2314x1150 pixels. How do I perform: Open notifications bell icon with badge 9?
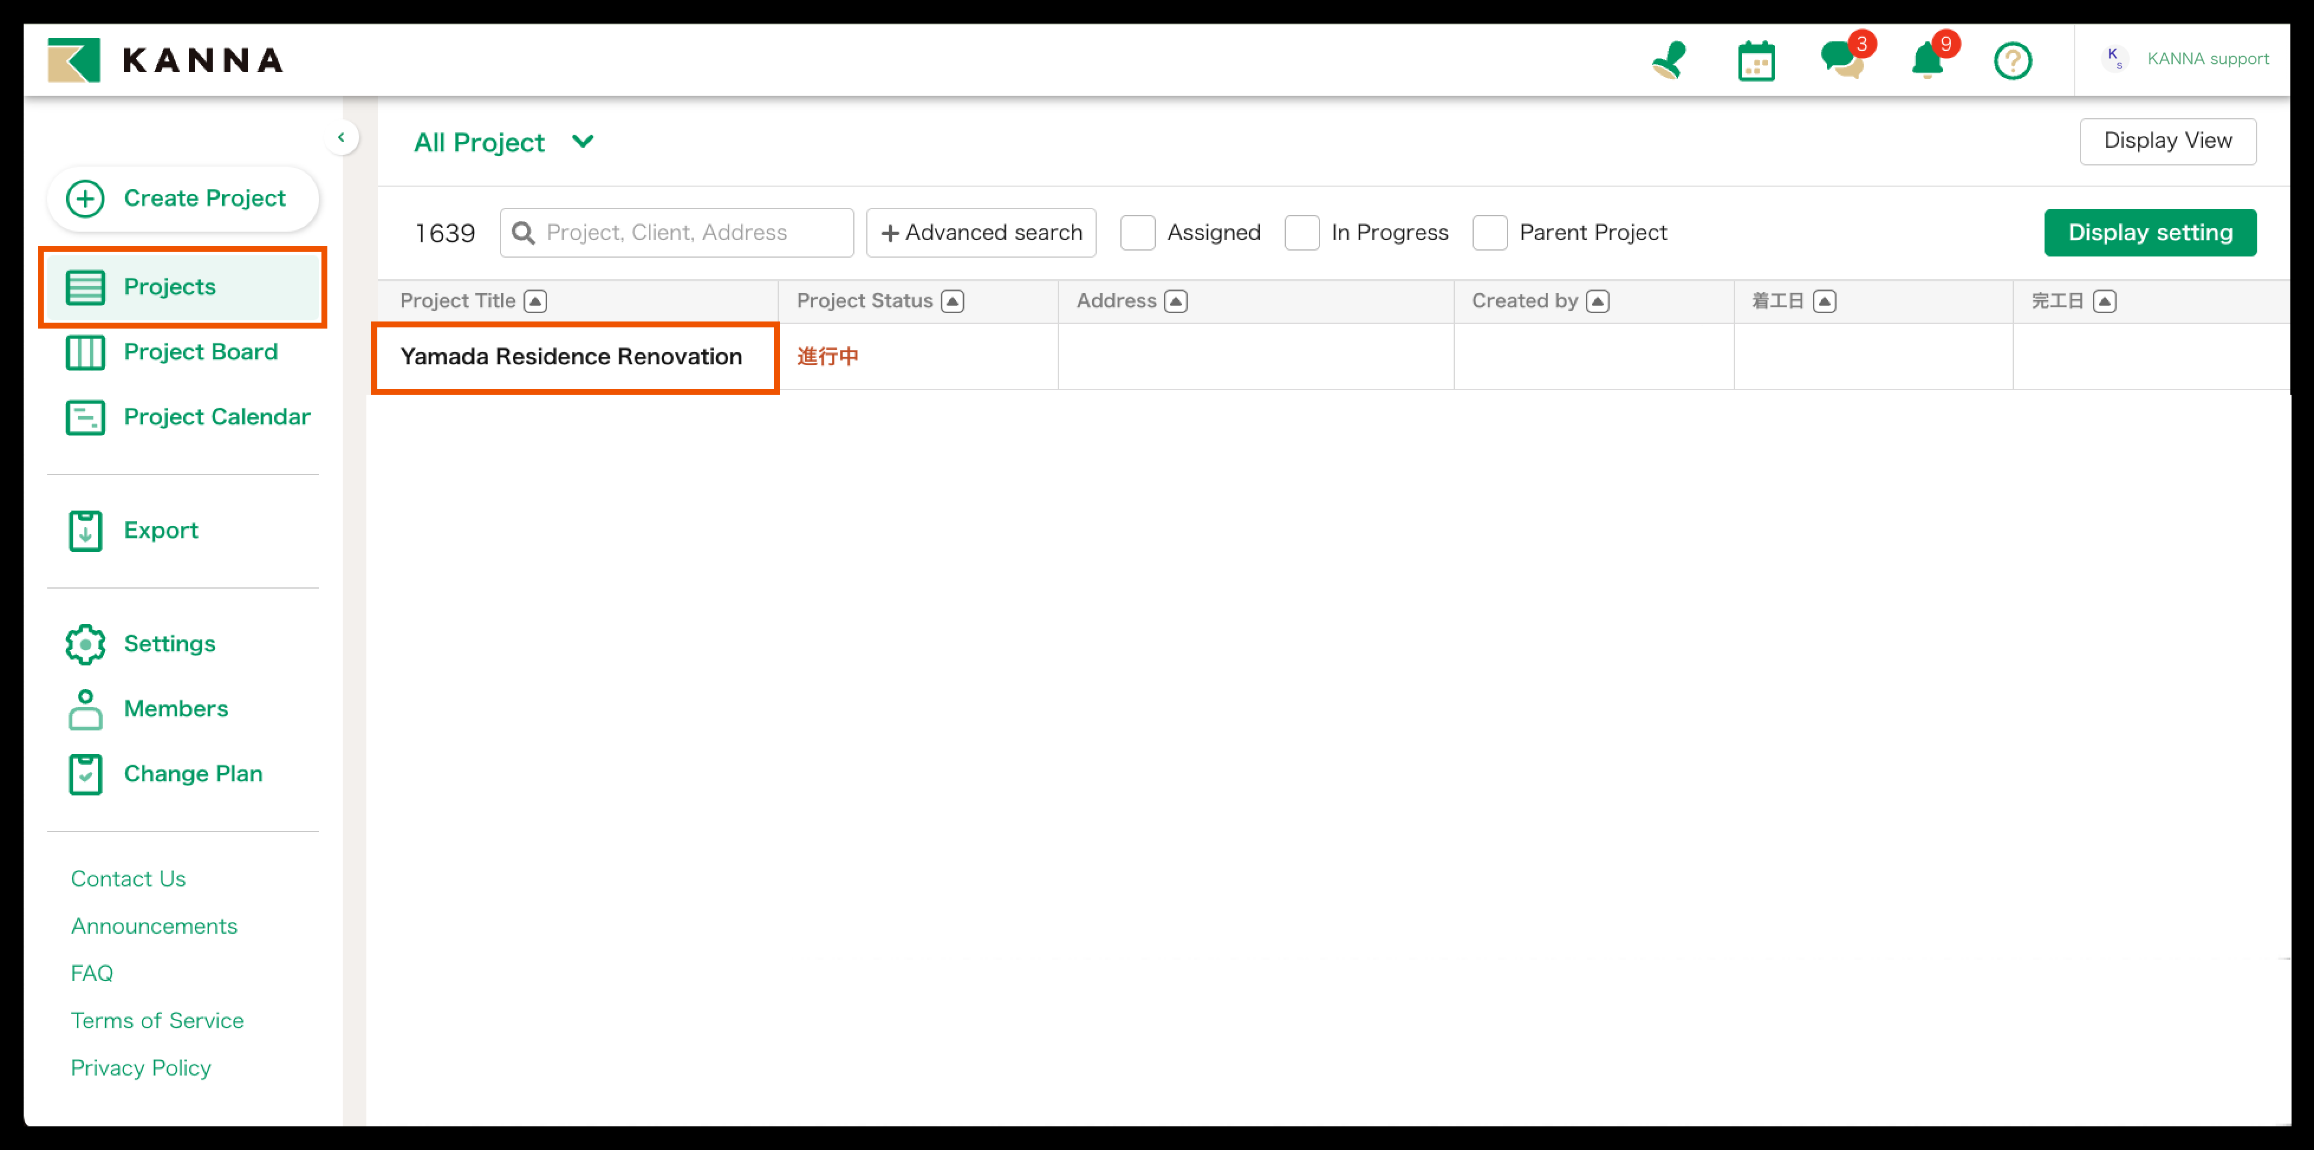(1927, 61)
